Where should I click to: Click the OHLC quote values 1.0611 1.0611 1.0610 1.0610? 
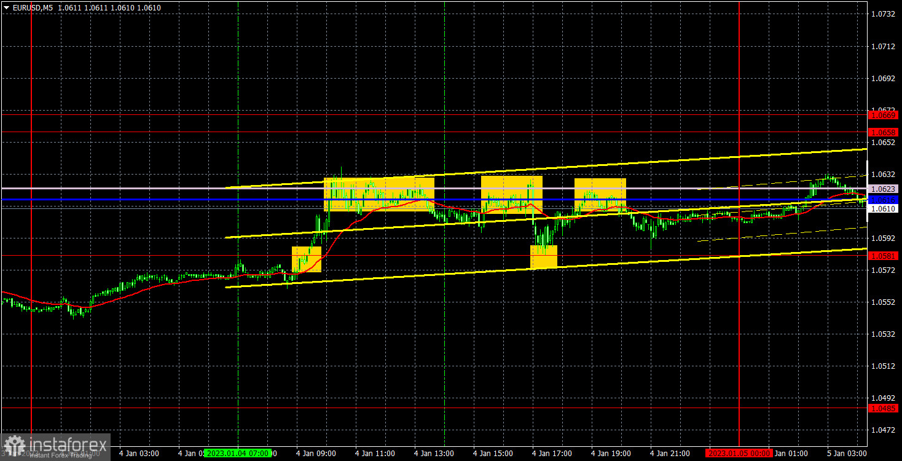coord(110,7)
